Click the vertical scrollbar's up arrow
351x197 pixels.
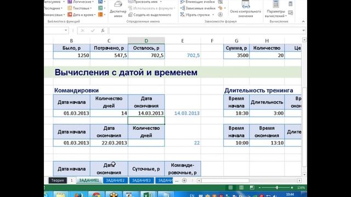[x=304, y=40]
